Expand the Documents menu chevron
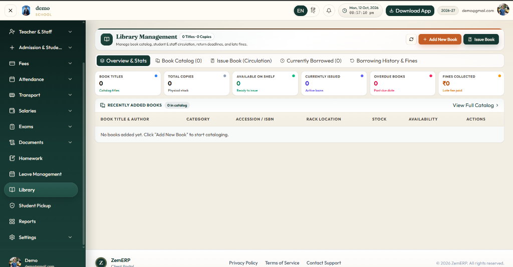Screen dimensions: 513x267 tap(70, 142)
